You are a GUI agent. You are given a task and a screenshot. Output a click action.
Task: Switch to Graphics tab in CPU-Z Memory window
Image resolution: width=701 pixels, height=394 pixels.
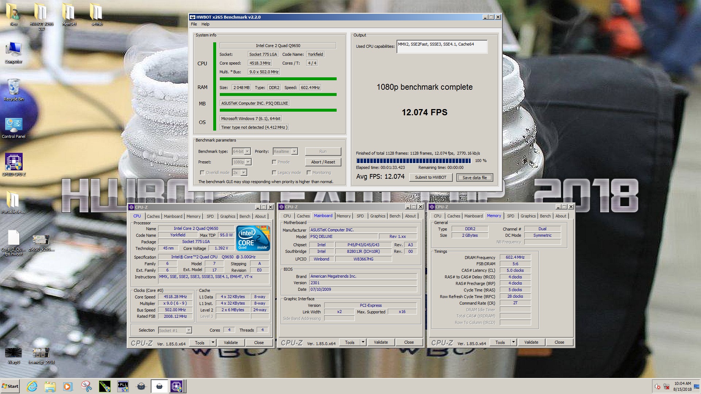click(528, 216)
